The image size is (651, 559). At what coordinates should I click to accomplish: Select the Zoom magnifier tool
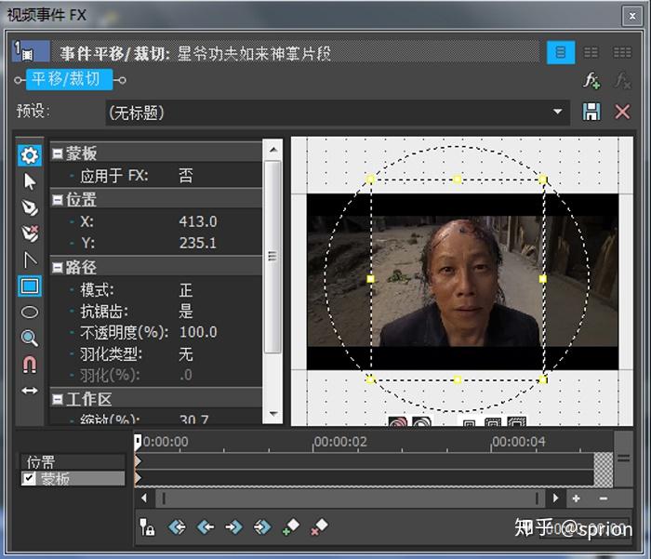pos(30,338)
